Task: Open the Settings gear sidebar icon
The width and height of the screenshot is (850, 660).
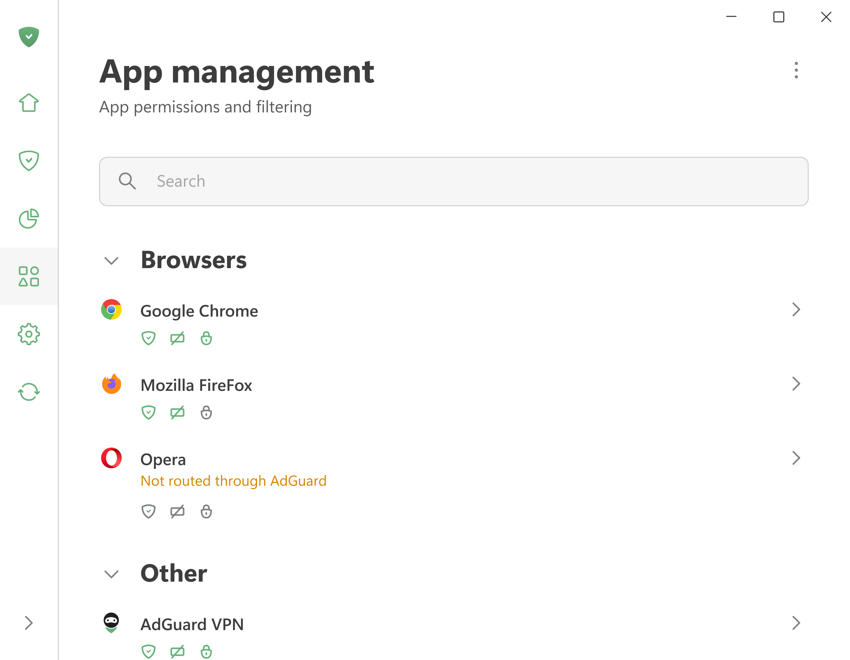Action: 29,334
